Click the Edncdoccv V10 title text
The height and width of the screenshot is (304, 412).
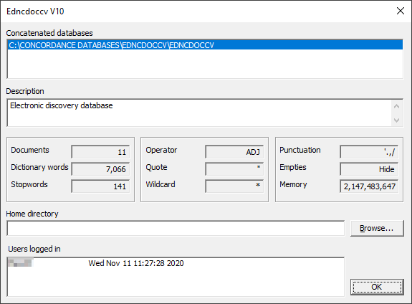(35, 11)
